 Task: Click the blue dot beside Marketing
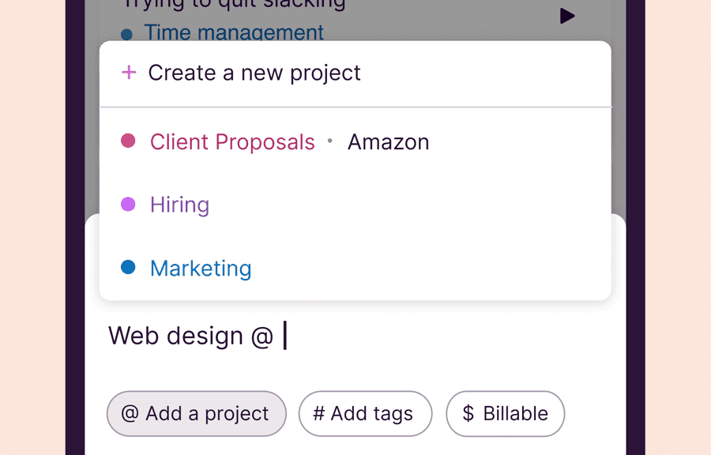(129, 268)
